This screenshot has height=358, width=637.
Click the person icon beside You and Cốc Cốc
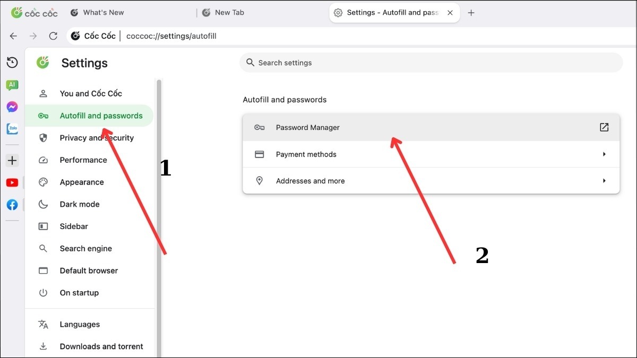click(x=44, y=93)
